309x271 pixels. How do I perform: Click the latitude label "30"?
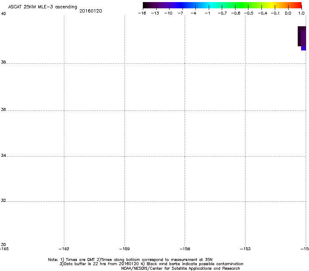click(x=3, y=245)
